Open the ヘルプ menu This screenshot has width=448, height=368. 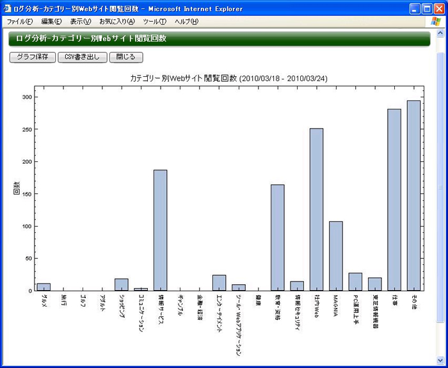point(186,22)
